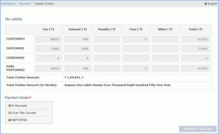Click the empty CESS Other field
Image resolution: width=219 pixels, height=134 pixels.
click(165, 58)
